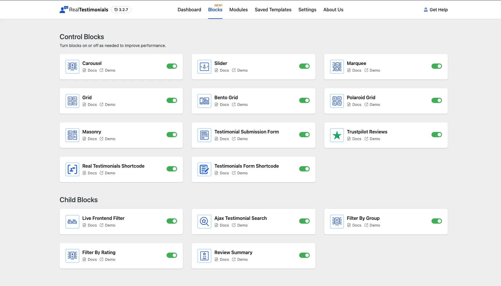501x286 pixels.
Task: View Live Frontend Filter Demo
Action: coord(108,225)
